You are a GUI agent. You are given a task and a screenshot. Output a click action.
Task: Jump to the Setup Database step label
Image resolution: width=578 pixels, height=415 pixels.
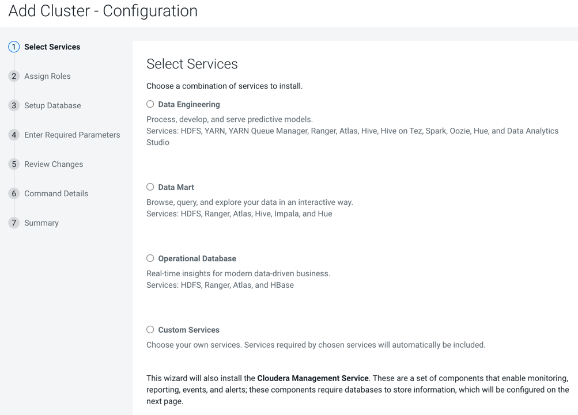[x=52, y=106]
